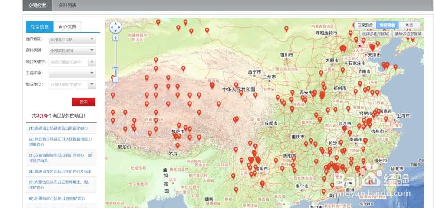
Task: Focus the 形成单位 keyword input field
Action: (69, 84)
